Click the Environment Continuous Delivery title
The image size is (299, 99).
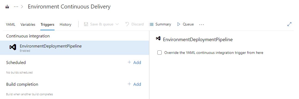click(69, 7)
